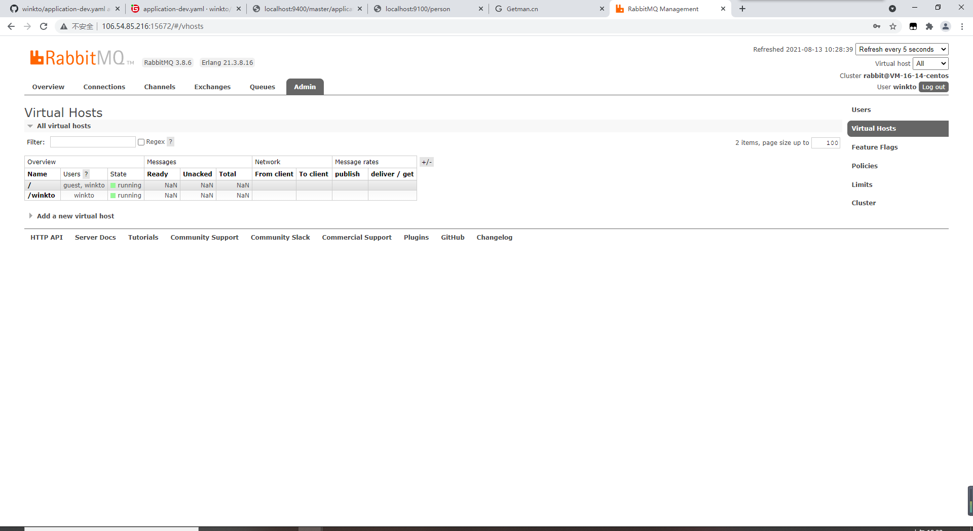Open the /winkto virtual host link
973x531 pixels.
click(x=42, y=196)
